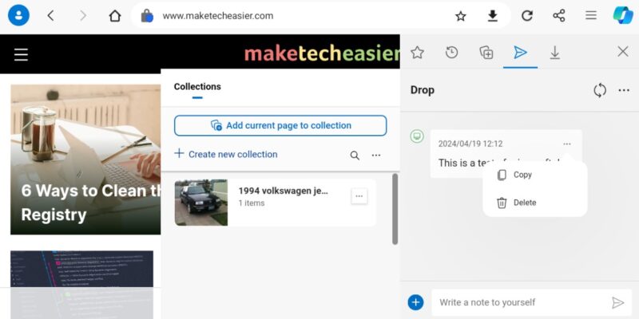The image size is (639, 319).
Task: Click the 1 items count text
Action: coord(252,203)
